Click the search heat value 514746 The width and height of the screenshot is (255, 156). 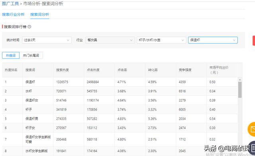(x=61, y=100)
